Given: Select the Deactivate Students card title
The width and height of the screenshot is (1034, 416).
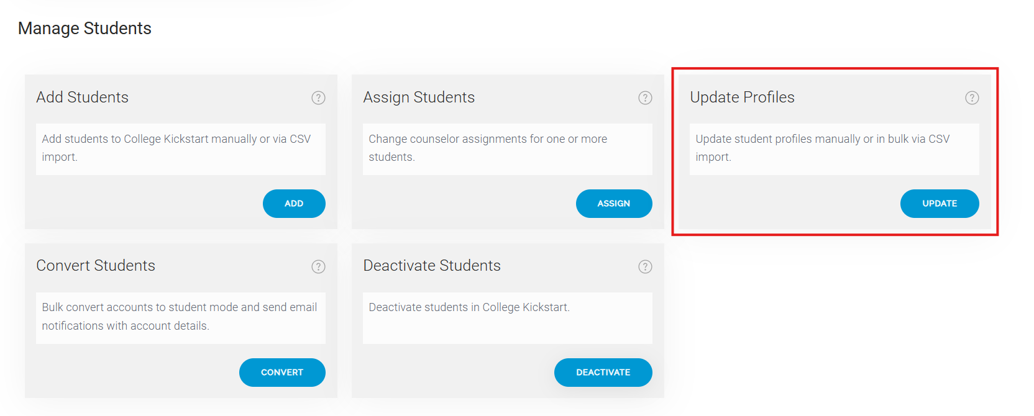Looking at the screenshot, I should [432, 266].
